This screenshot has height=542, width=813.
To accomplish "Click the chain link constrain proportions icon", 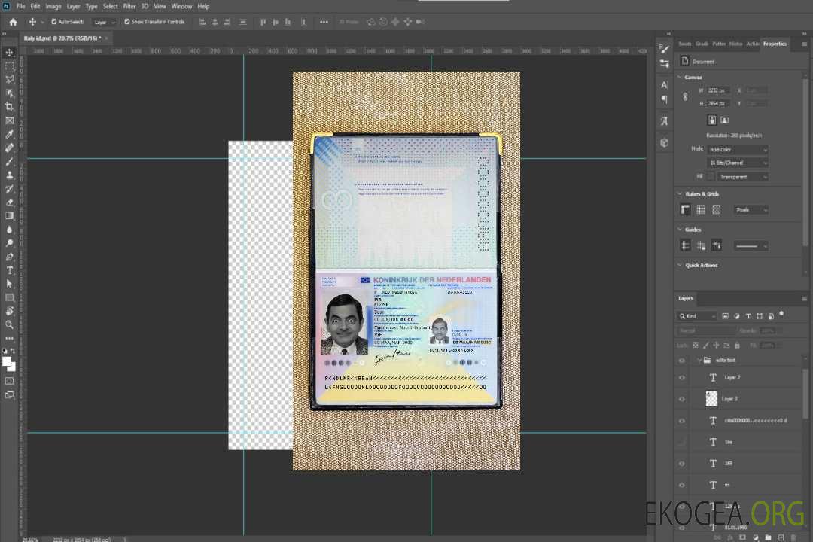I will 685,97.
